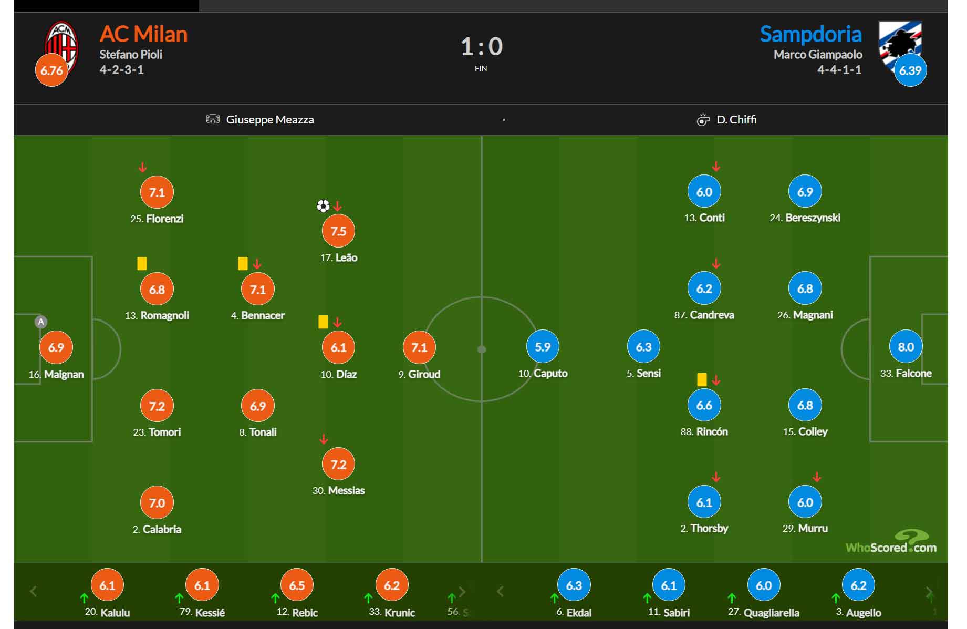The image size is (967, 629).
Task: Click the goal ball icon above Leão
Action: coord(323,206)
